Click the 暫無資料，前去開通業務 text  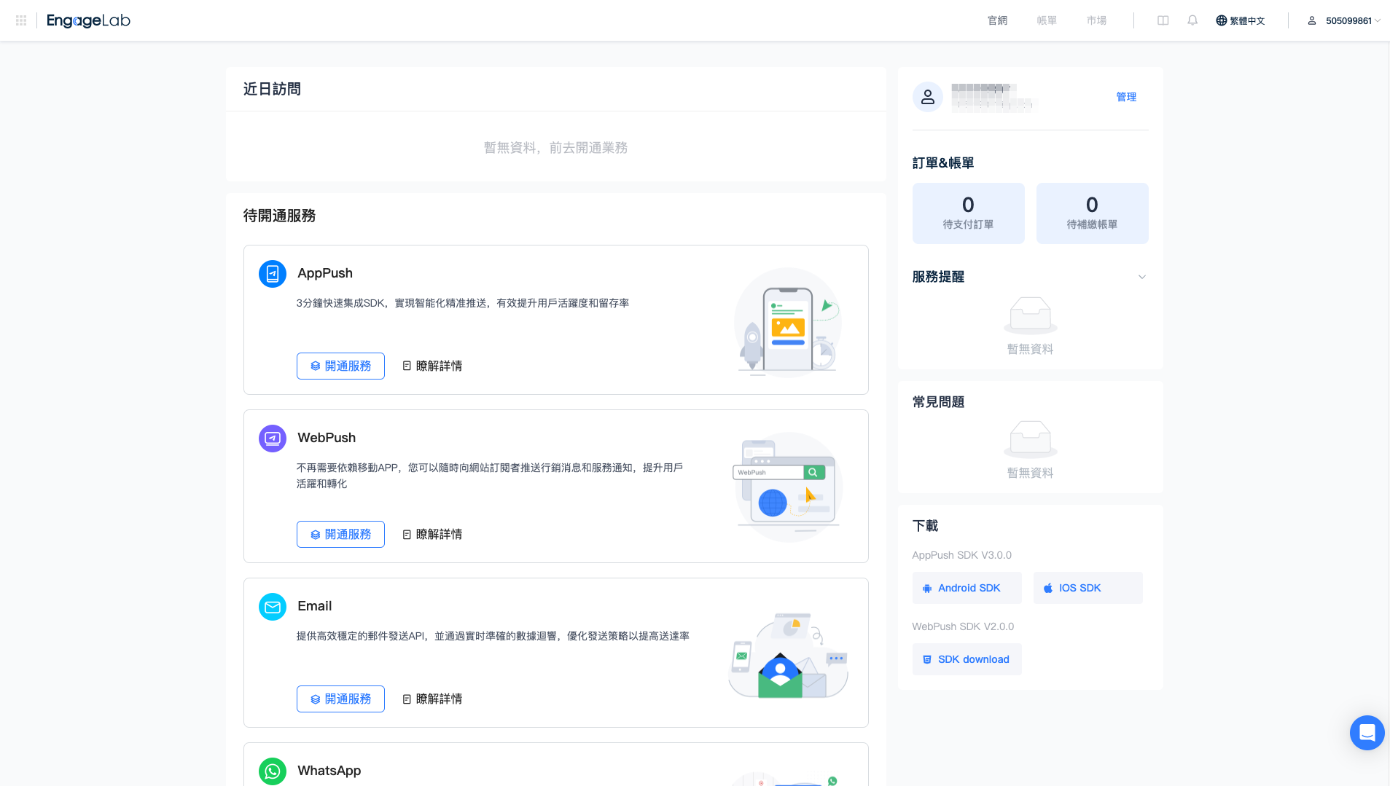click(x=556, y=148)
